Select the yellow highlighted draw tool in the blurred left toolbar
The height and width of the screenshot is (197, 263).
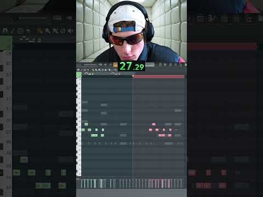point(39,31)
